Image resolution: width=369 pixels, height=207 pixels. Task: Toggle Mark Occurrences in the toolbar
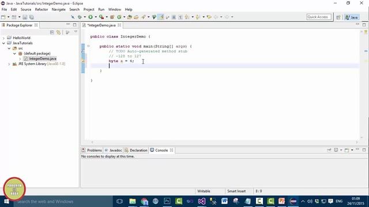click(x=161, y=17)
